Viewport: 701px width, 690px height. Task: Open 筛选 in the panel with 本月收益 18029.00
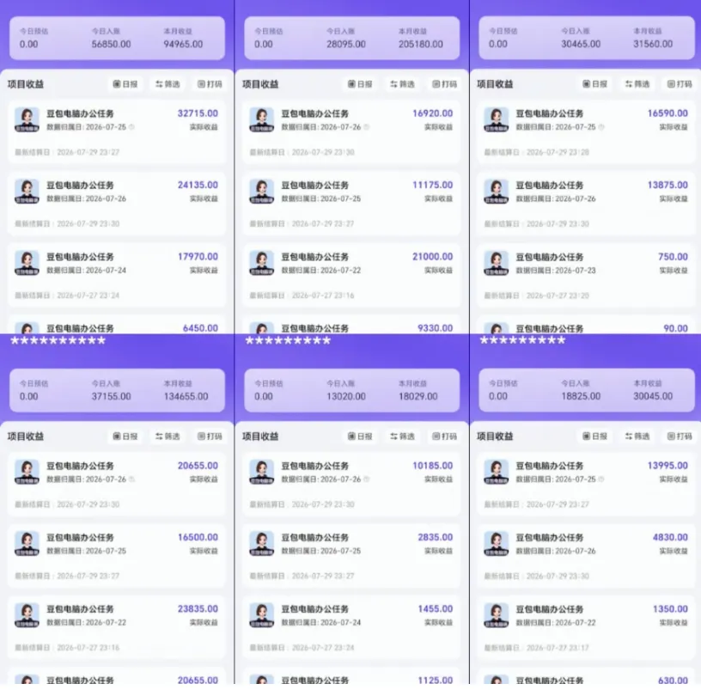pyautogui.click(x=402, y=437)
